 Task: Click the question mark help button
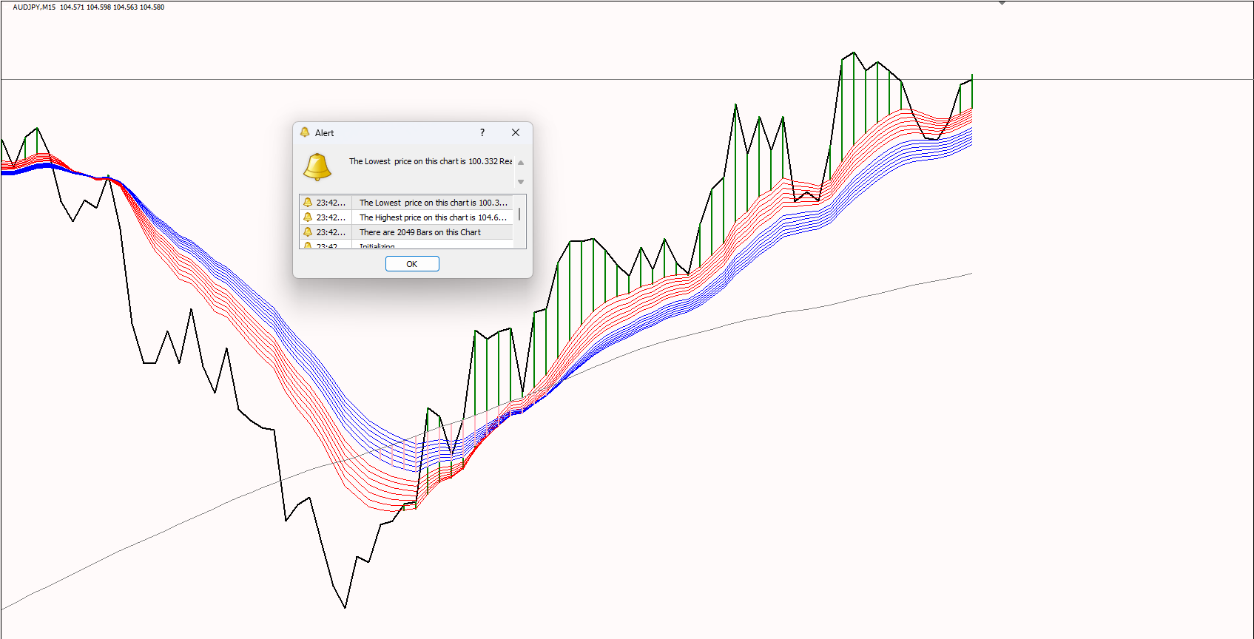coord(482,132)
